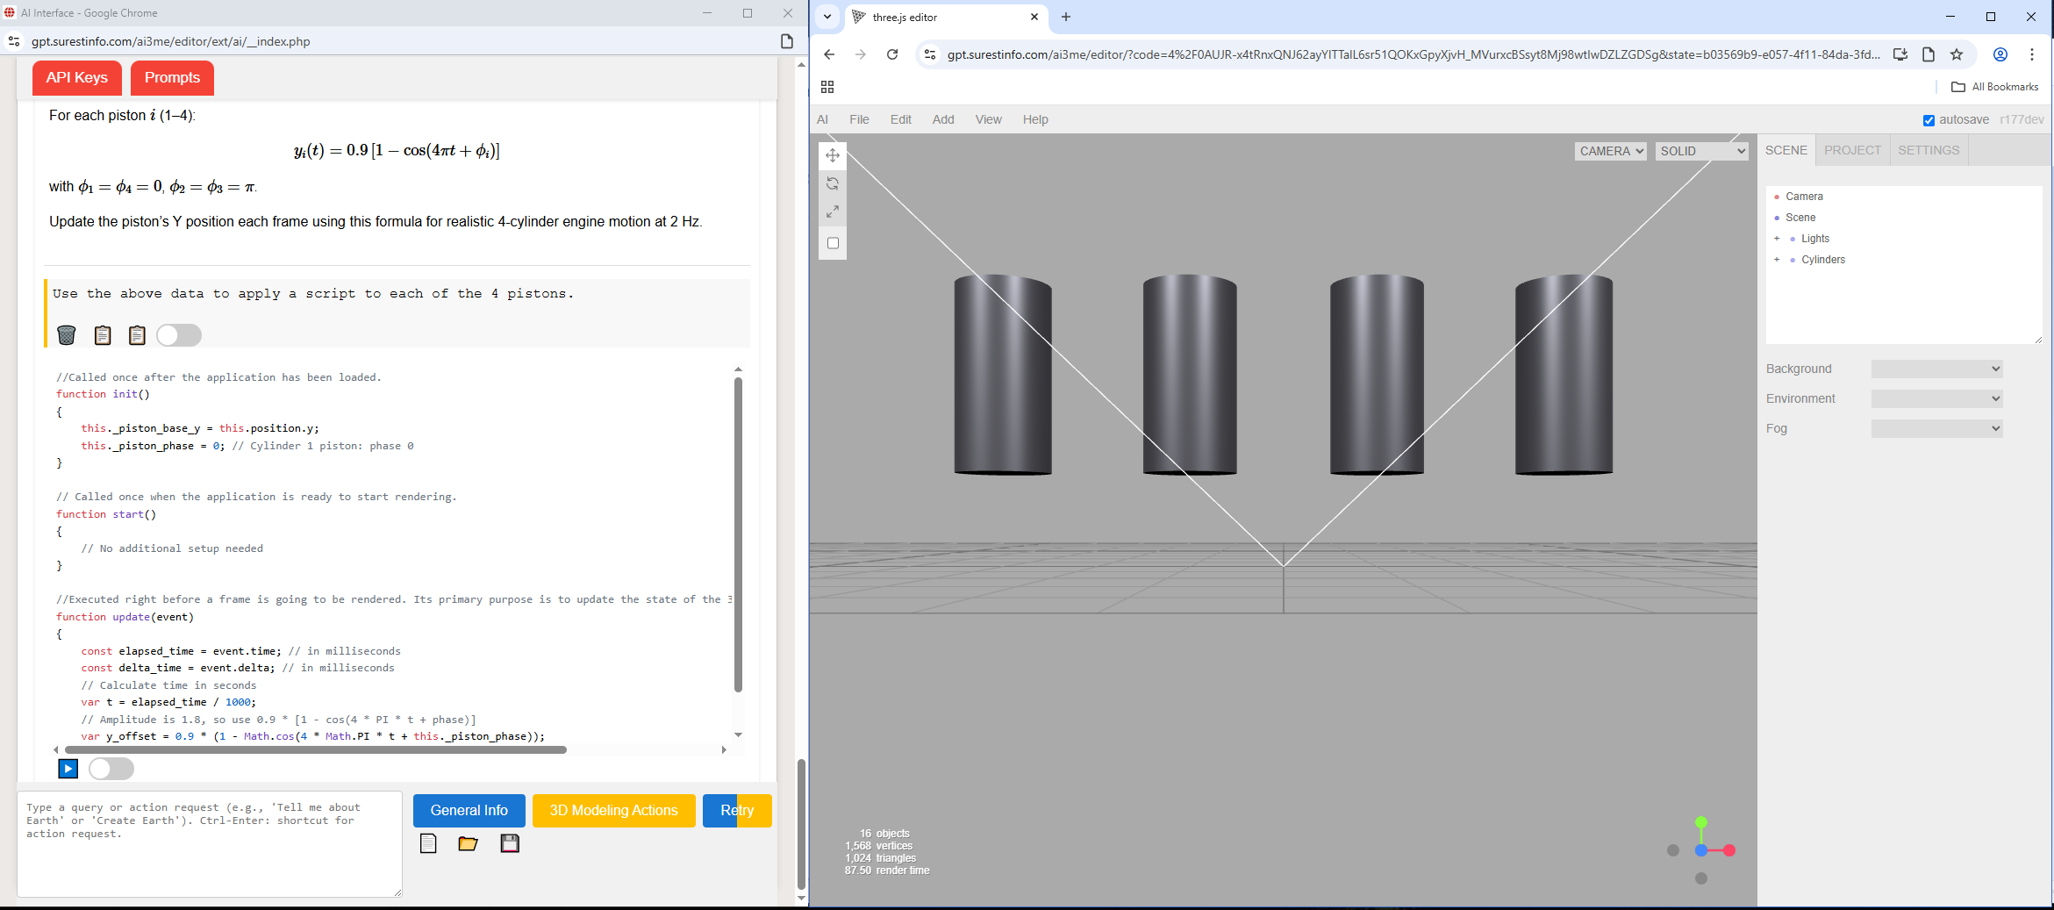This screenshot has height=910, width=2054.
Task: Select the rotate tool in viewport
Action: tap(833, 183)
